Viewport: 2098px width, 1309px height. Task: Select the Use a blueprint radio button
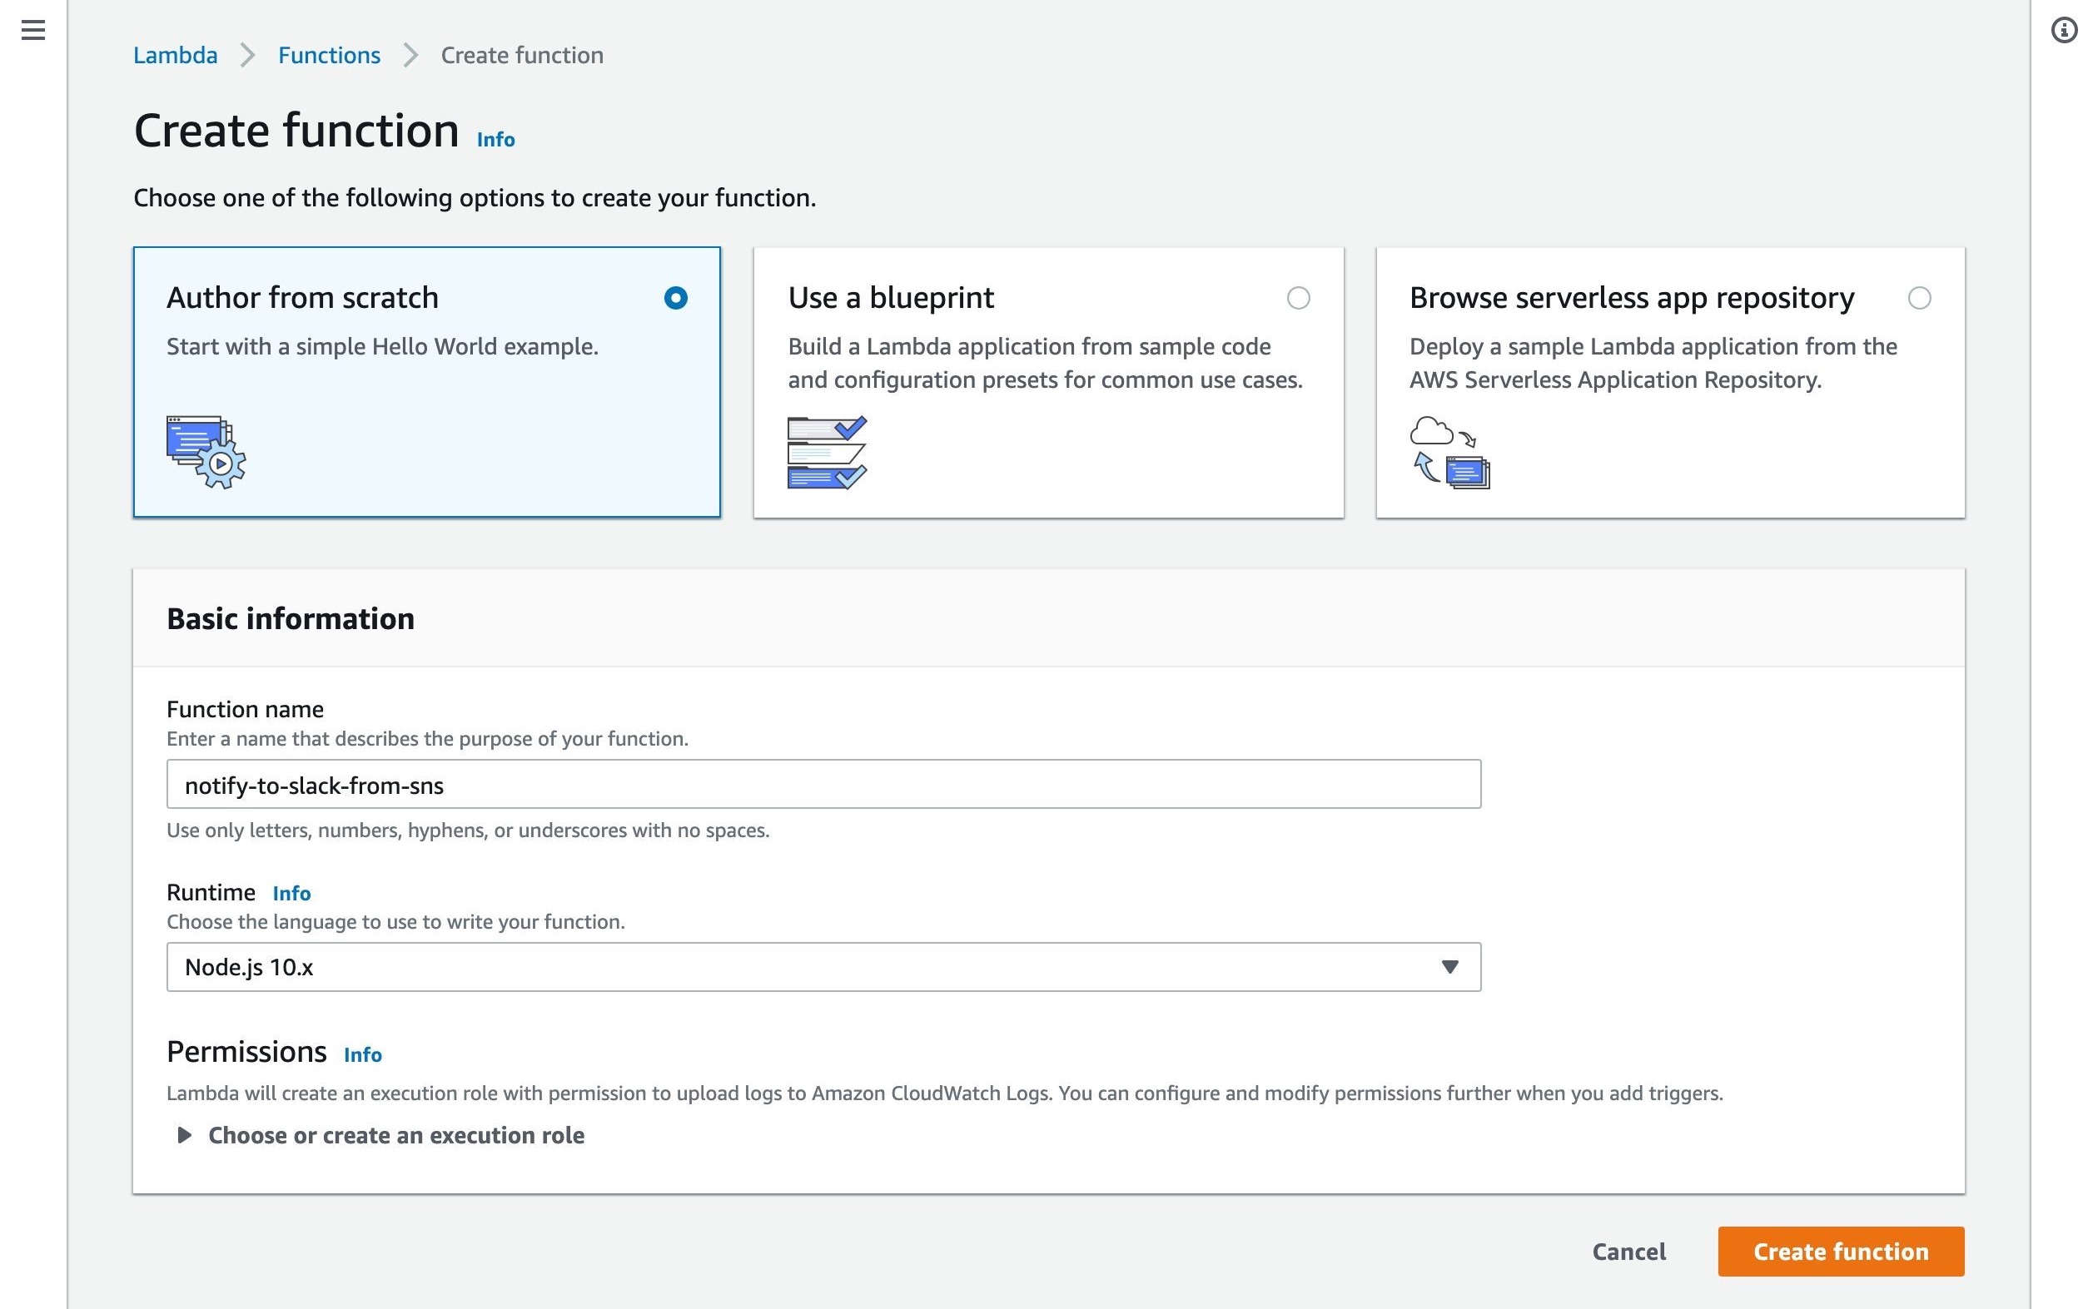click(x=1298, y=298)
